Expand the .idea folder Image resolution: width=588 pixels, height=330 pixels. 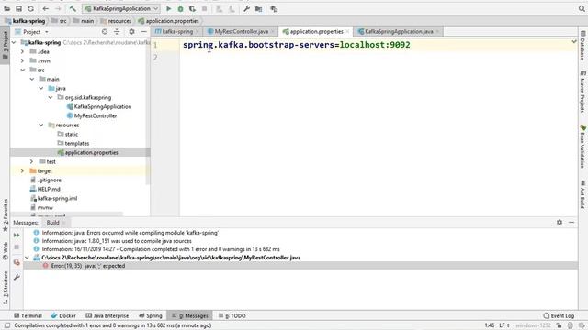tap(22, 51)
